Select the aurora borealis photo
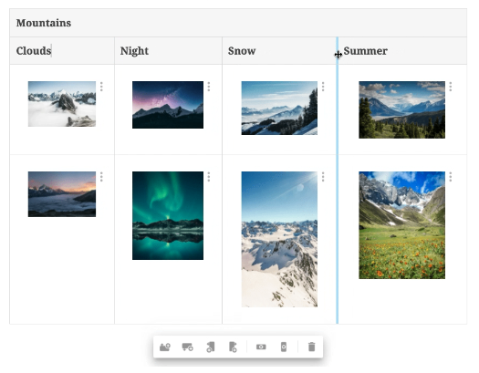Screen dimensions: 479x373 click(168, 215)
